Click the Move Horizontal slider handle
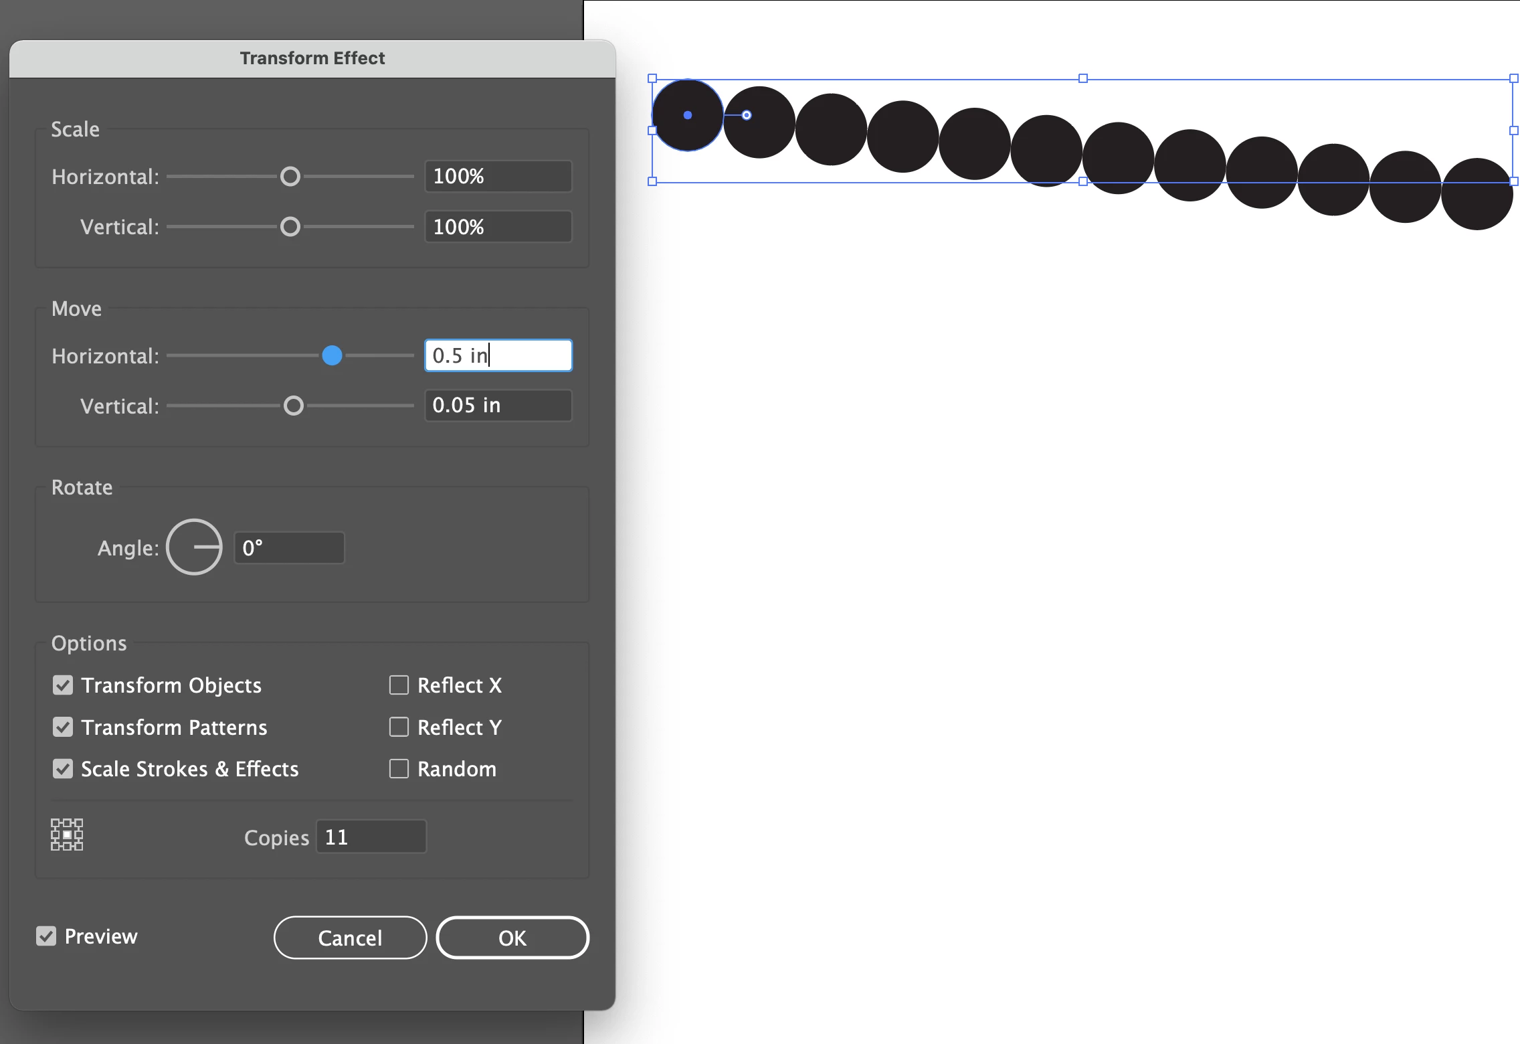 (x=332, y=355)
